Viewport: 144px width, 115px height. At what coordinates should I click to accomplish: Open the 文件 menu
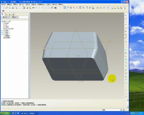(x=3, y=5)
